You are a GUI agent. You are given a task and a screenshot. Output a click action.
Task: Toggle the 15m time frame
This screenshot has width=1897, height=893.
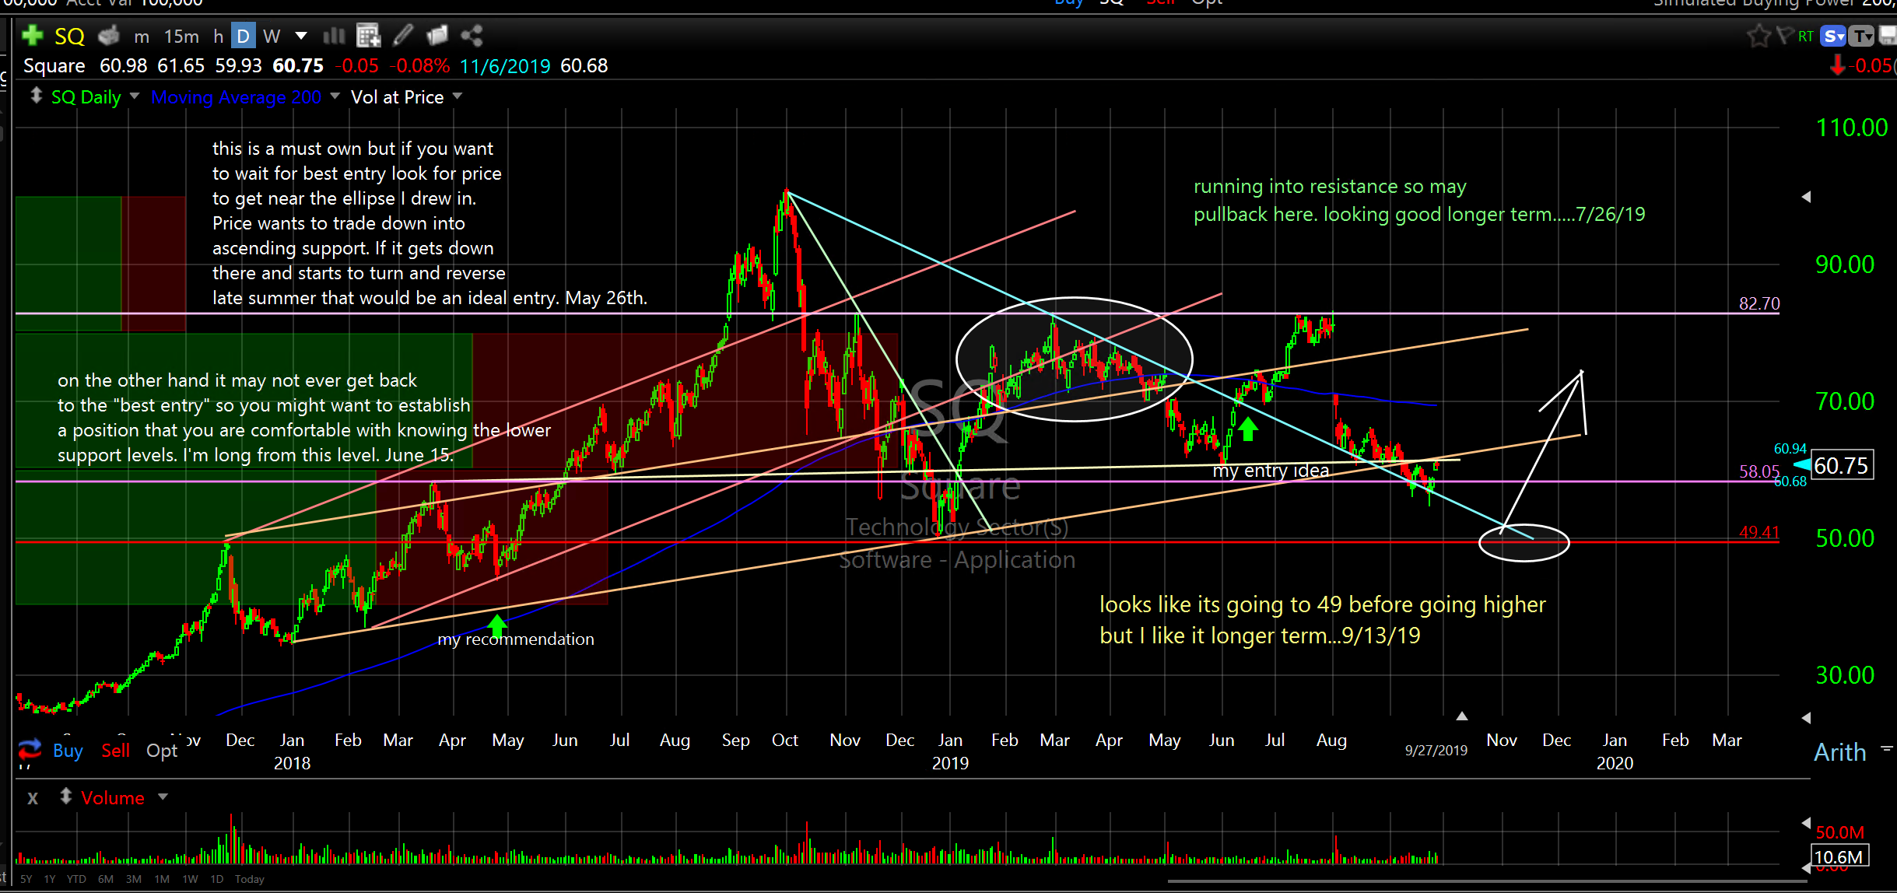181,36
